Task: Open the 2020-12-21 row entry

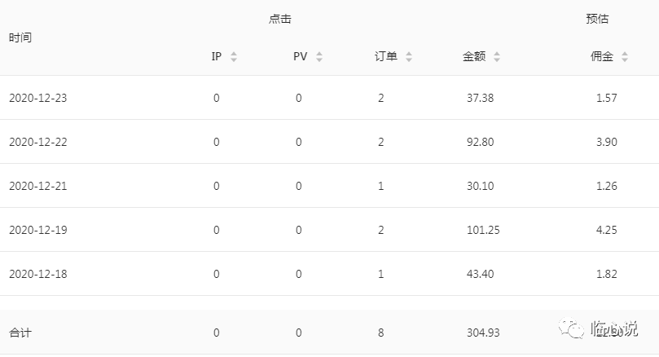Action: pyautogui.click(x=329, y=186)
